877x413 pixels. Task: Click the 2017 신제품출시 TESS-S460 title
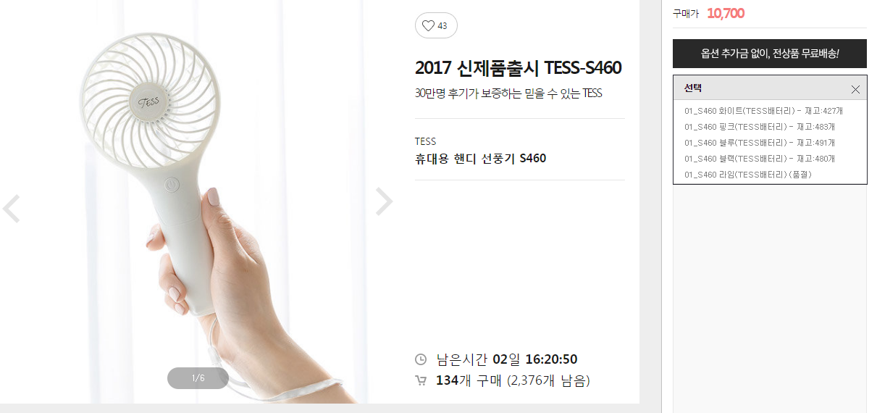click(519, 68)
